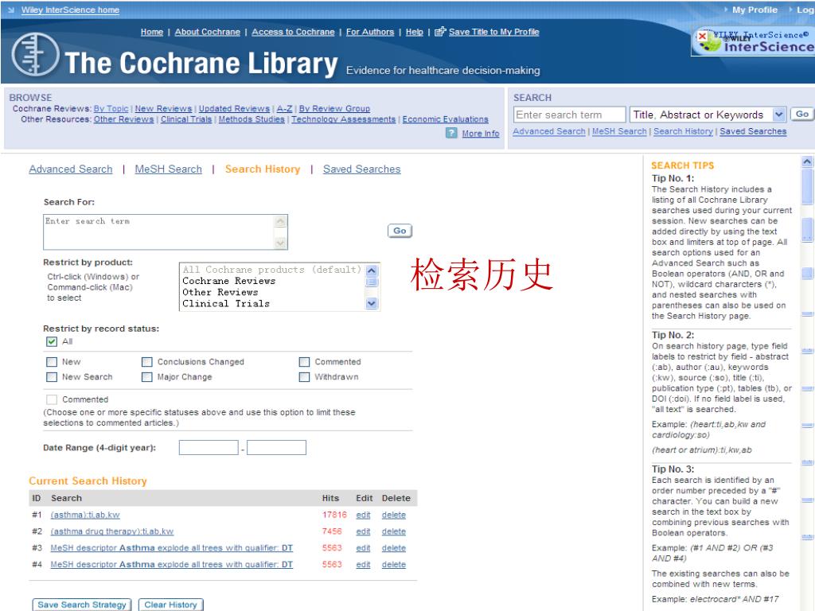
Task: Open search #2 (asthma drug therapy):ti,ab,kw
Action: coord(111,531)
